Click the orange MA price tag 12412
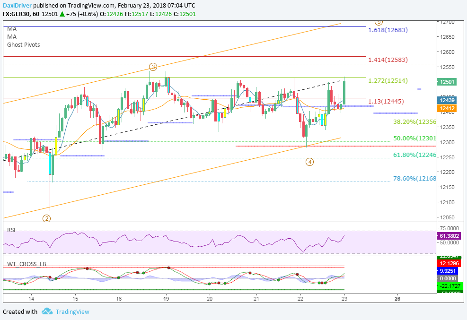This screenshot has width=467, height=320. (x=447, y=108)
